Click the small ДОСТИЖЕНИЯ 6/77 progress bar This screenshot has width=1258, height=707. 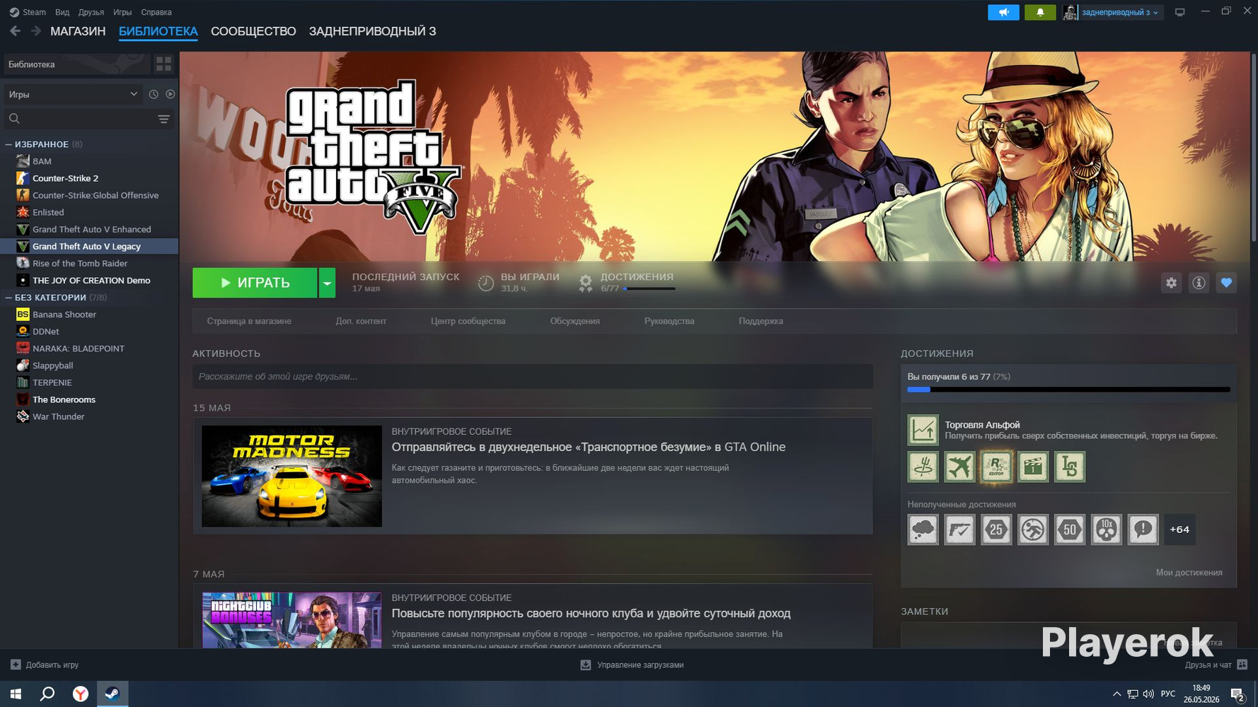(x=649, y=288)
